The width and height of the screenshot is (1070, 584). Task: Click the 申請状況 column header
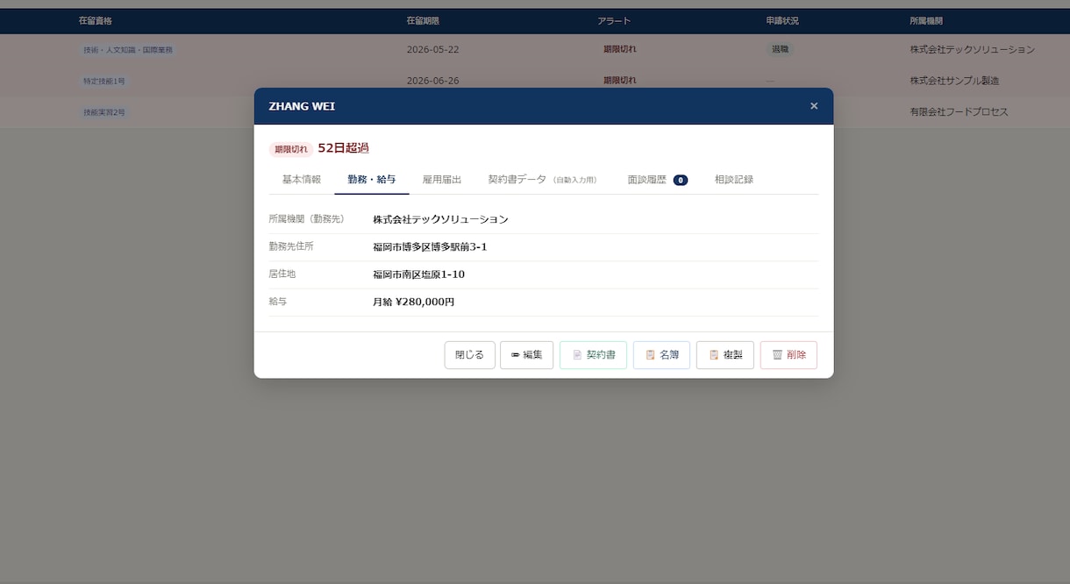[x=782, y=21]
